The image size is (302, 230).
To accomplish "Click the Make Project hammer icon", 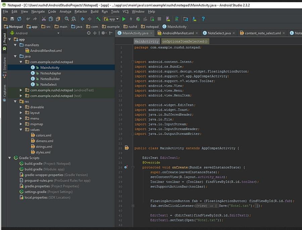I will [98, 19].
